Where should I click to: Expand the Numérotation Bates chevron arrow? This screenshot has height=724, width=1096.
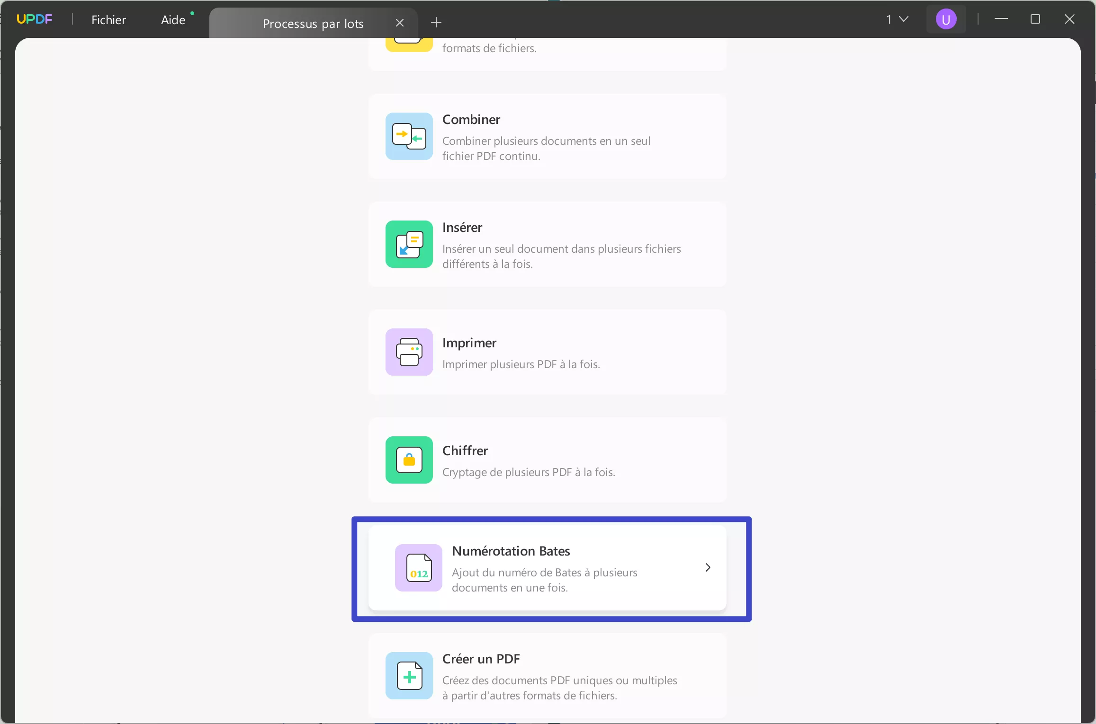coord(708,567)
